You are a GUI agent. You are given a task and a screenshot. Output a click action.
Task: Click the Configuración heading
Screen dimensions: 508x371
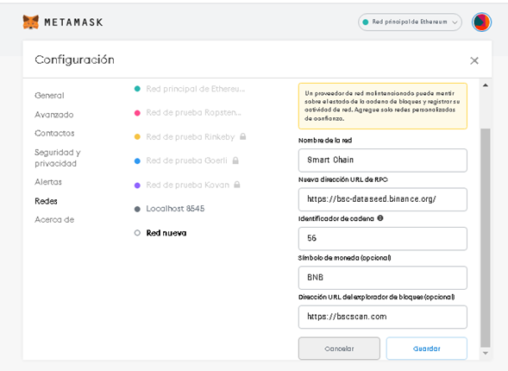74,60
